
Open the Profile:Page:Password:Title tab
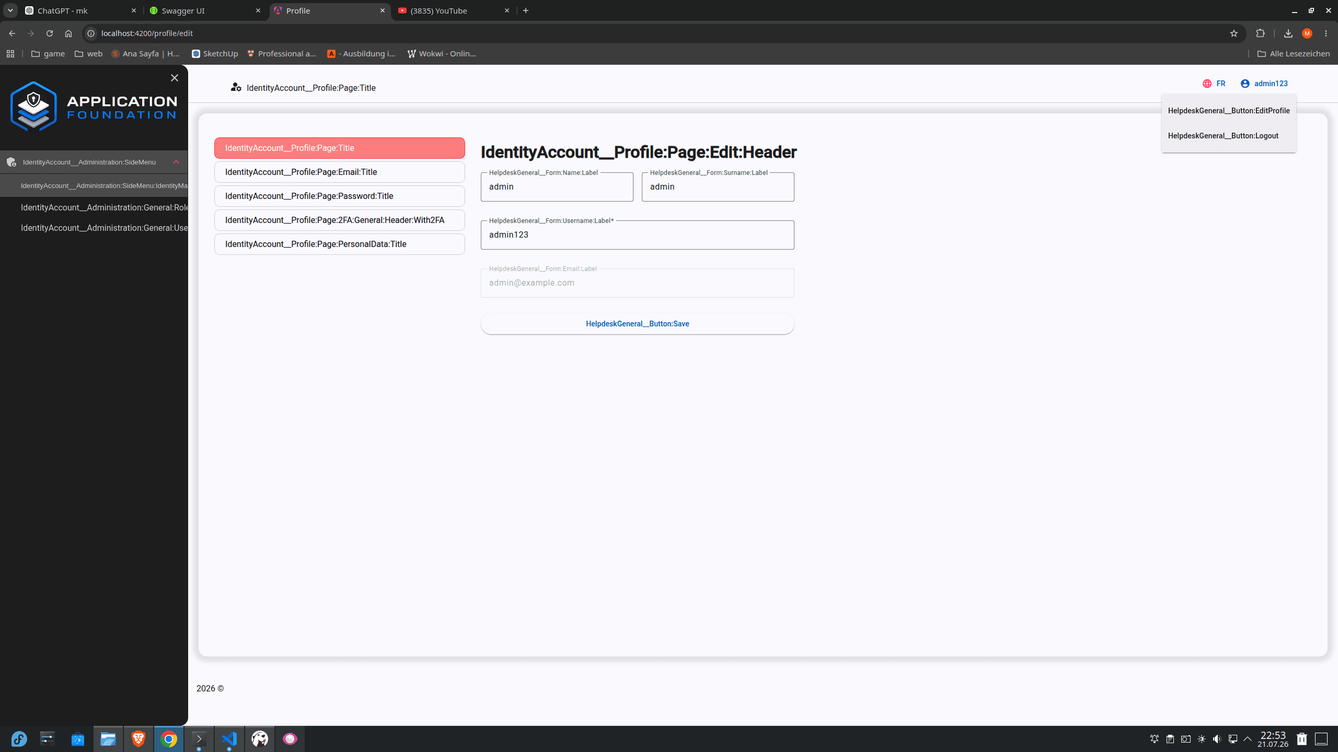point(340,196)
